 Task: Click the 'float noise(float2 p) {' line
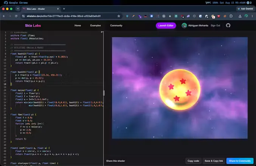point(25,90)
